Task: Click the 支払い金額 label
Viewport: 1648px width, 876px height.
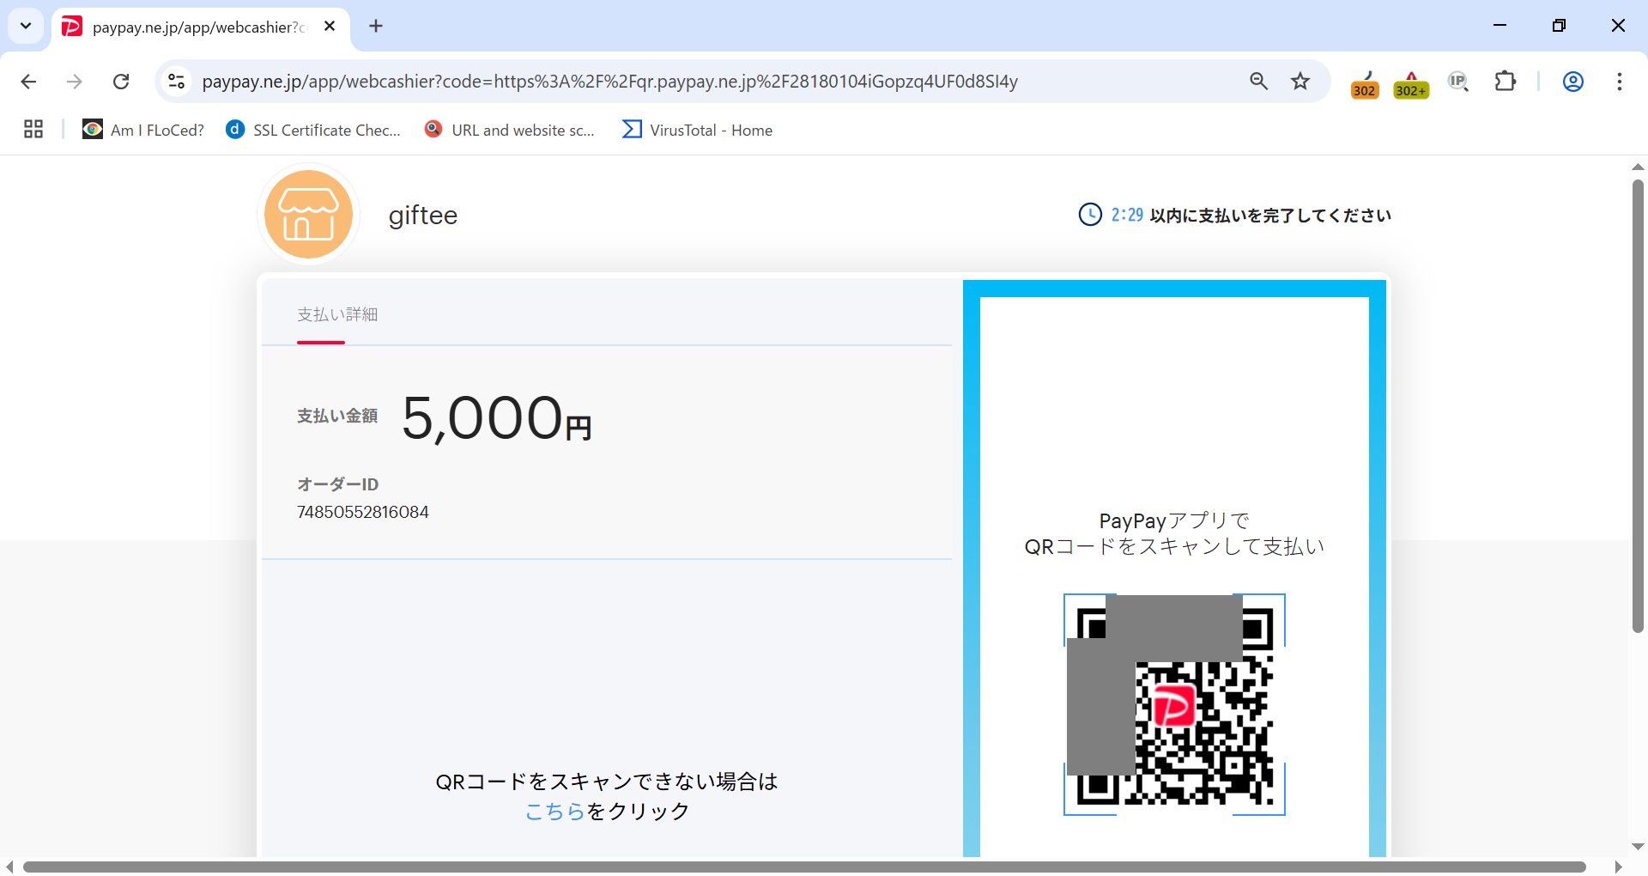Action: [x=337, y=417]
